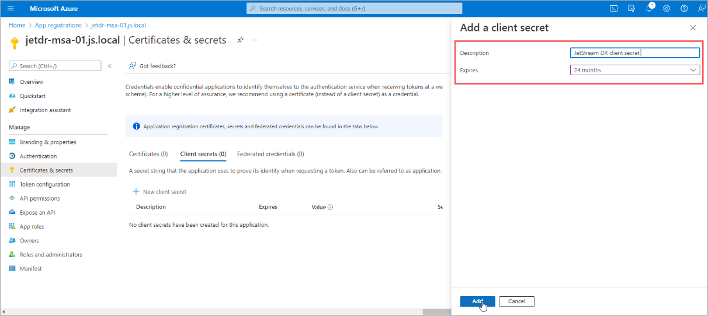
Task: Pin the Certificates & secrets page
Action: 240,40
